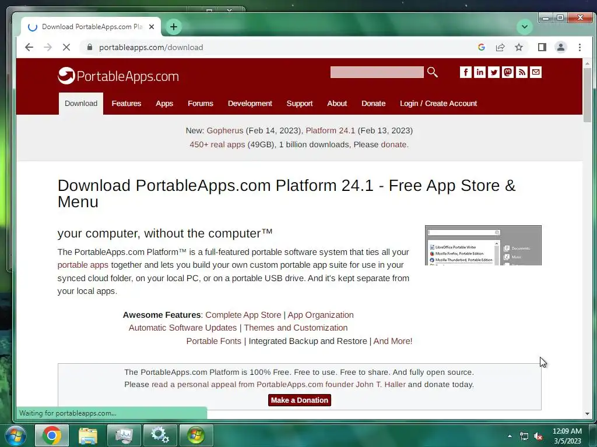Select the Download nav tab
Viewport: 597px width, 447px height.
pos(80,104)
